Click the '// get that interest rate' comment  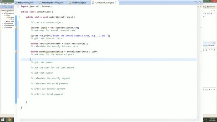click(46, 38)
